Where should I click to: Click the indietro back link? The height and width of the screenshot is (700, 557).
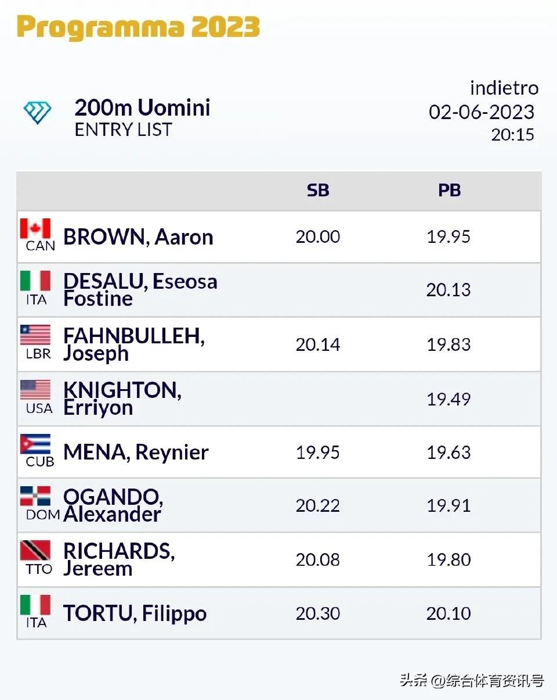pos(504,88)
